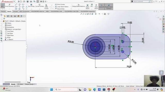
Task: Select the Corner Rectangle tool
Action: (16, 7)
